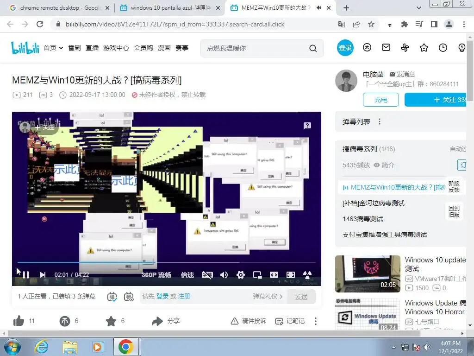This screenshot has width=474, height=356.
Task: Open uploader 电脑菌 avatar
Action: pyautogui.click(x=346, y=81)
